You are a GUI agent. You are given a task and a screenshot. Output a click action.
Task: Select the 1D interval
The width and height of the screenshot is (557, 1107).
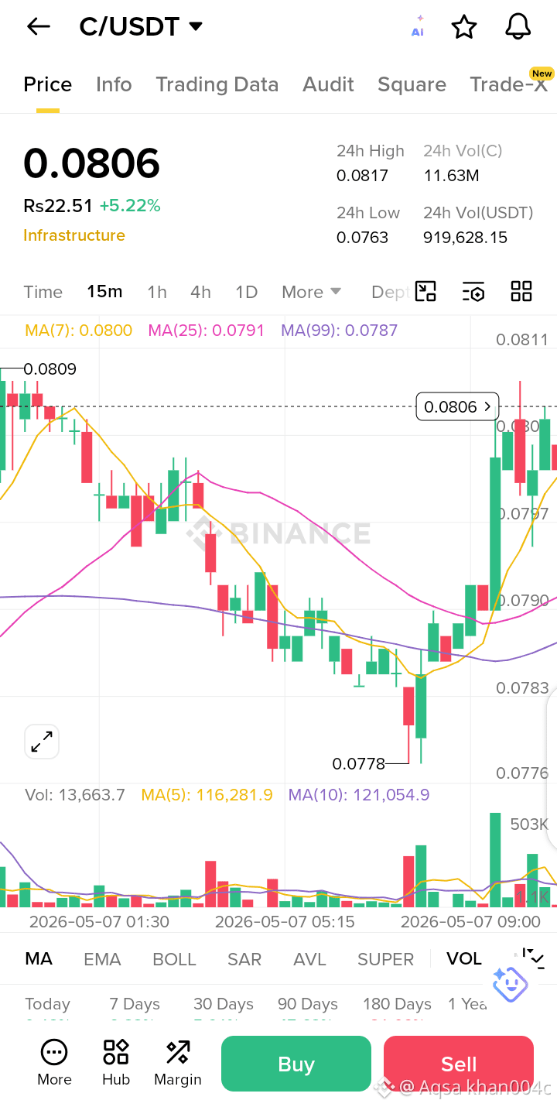pos(246,292)
